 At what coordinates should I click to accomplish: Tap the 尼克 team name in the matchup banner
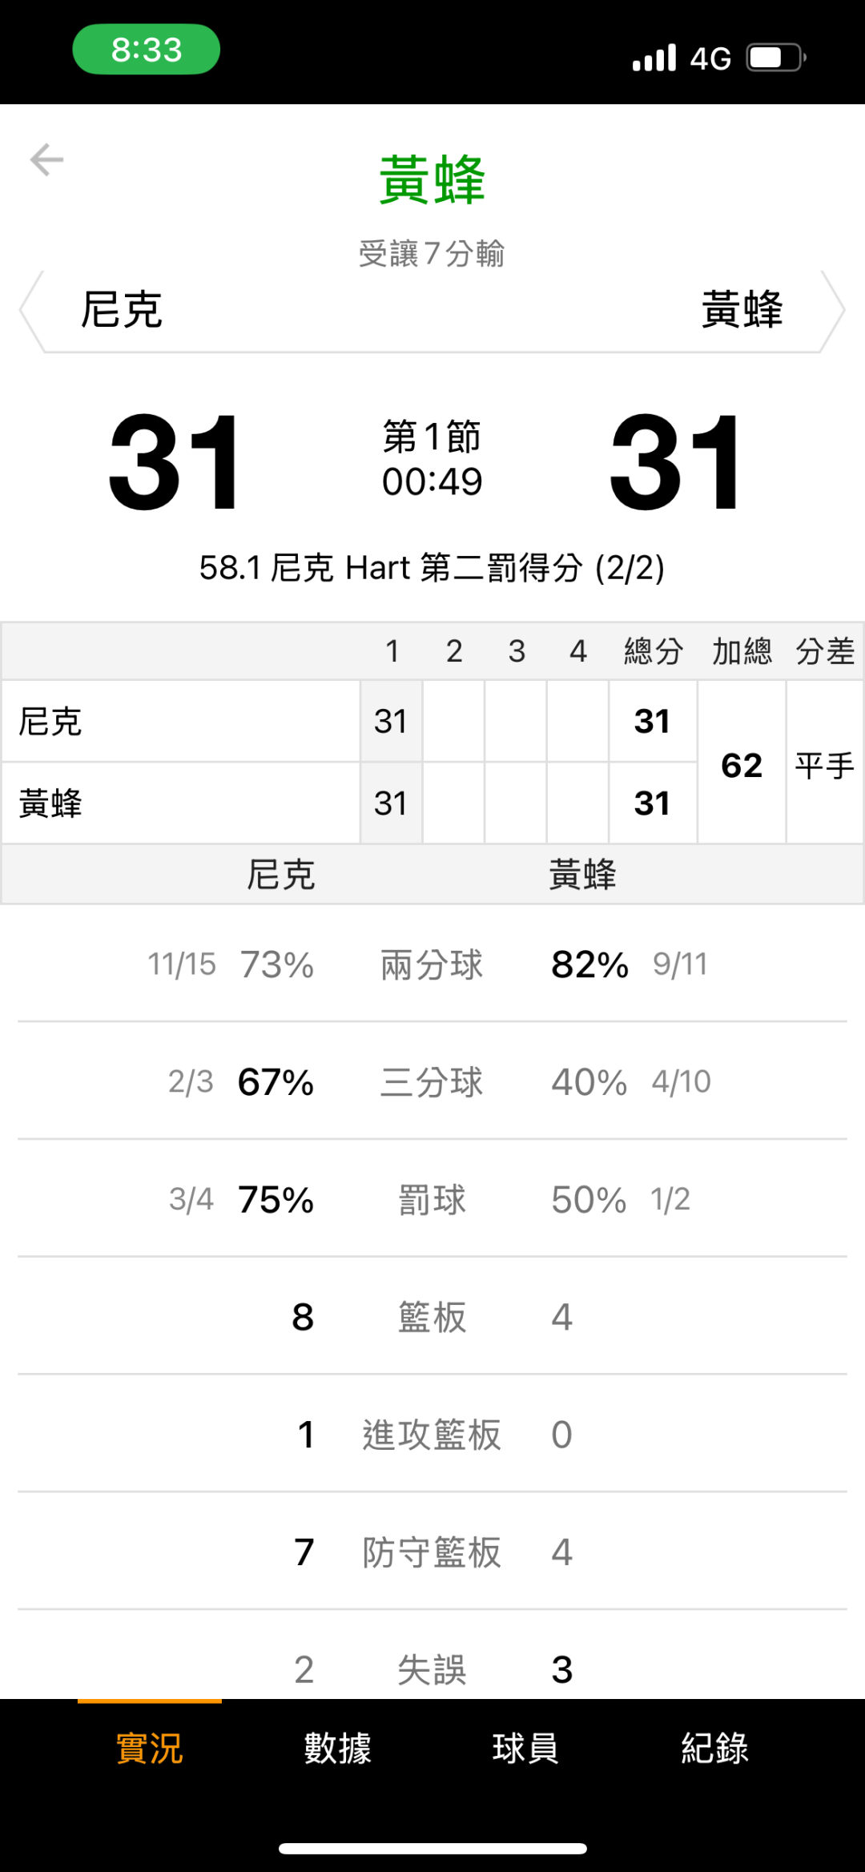click(x=122, y=310)
